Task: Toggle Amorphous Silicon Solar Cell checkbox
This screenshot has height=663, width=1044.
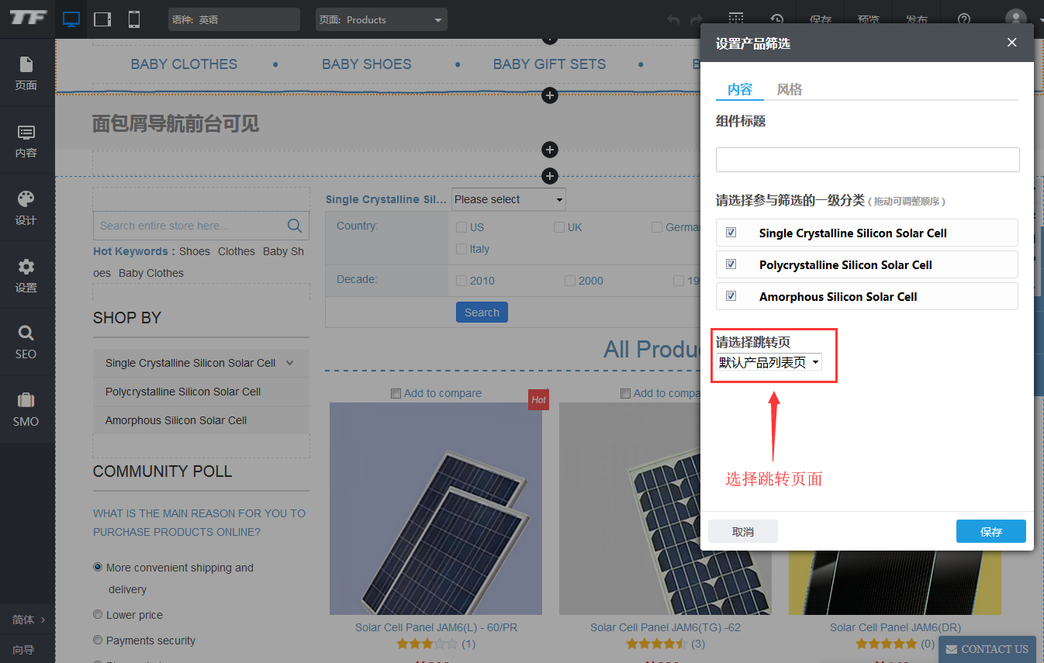Action: tap(731, 296)
